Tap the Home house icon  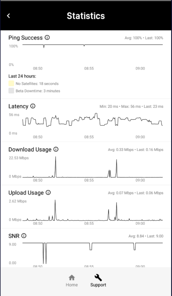click(x=72, y=277)
